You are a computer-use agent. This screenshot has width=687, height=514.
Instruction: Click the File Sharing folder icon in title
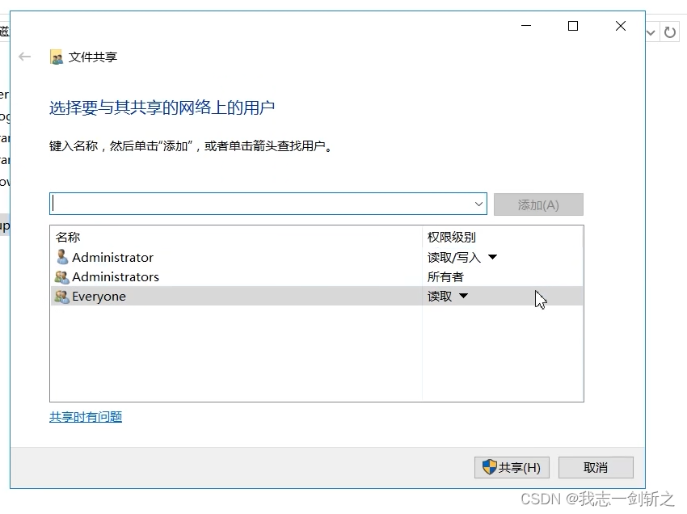57,57
